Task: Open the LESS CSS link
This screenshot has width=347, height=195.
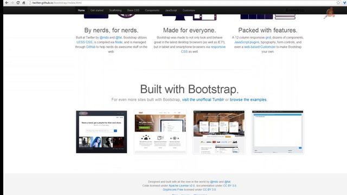Action: click(85, 42)
